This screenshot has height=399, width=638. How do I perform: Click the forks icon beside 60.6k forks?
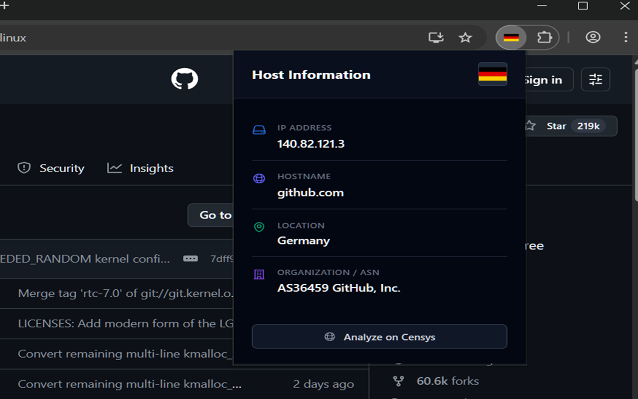click(x=398, y=382)
